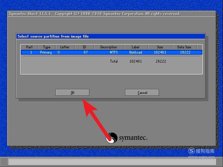This screenshot has width=223, height=167.
Task: Select the Type column header
Action: click(47, 47)
